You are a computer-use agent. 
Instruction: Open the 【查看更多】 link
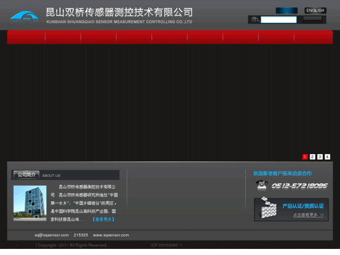103,219
